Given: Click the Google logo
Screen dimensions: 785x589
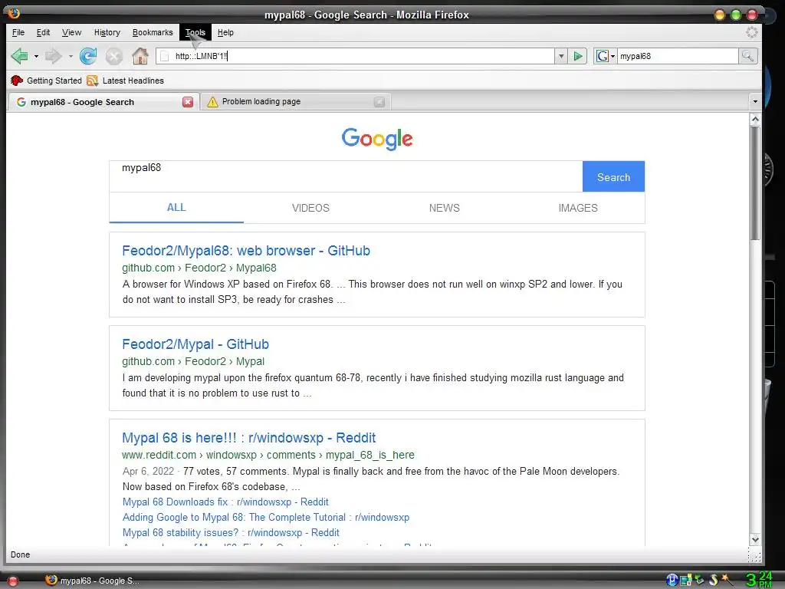Looking at the screenshot, I should pyautogui.click(x=377, y=139).
